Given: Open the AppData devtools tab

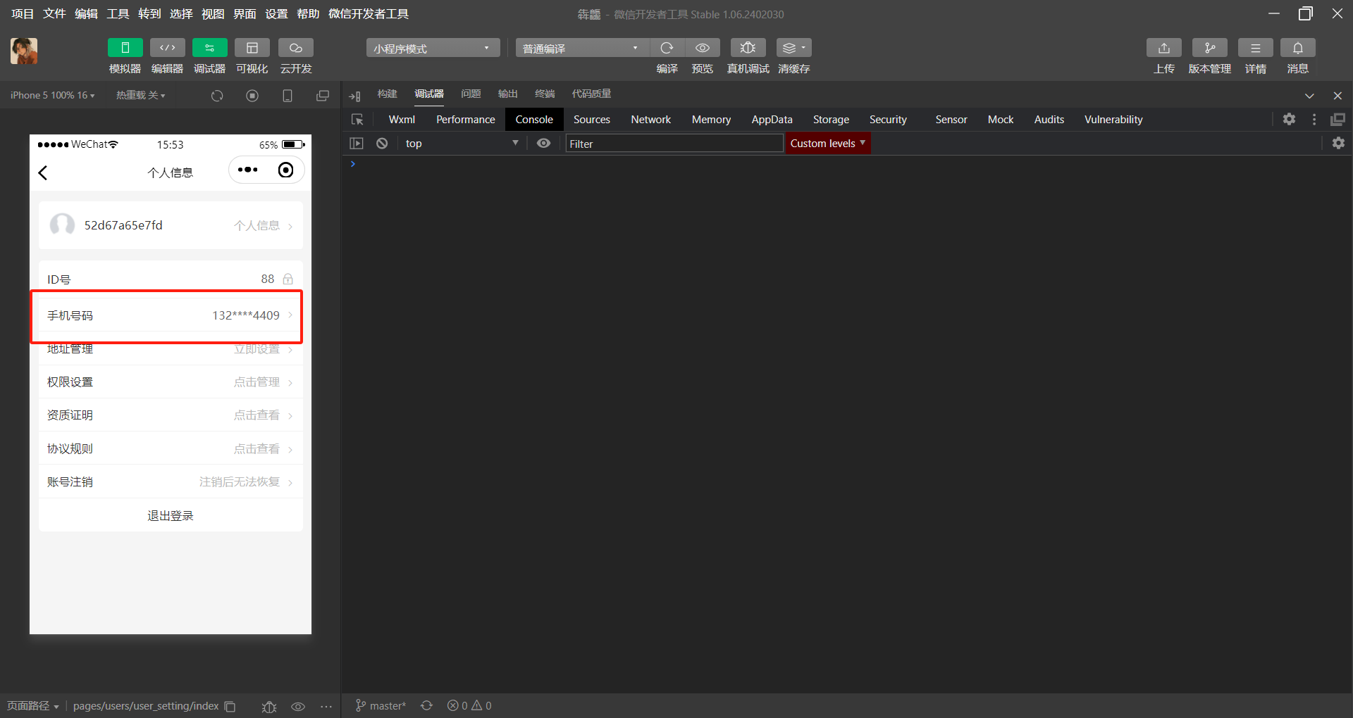Looking at the screenshot, I should (x=772, y=120).
